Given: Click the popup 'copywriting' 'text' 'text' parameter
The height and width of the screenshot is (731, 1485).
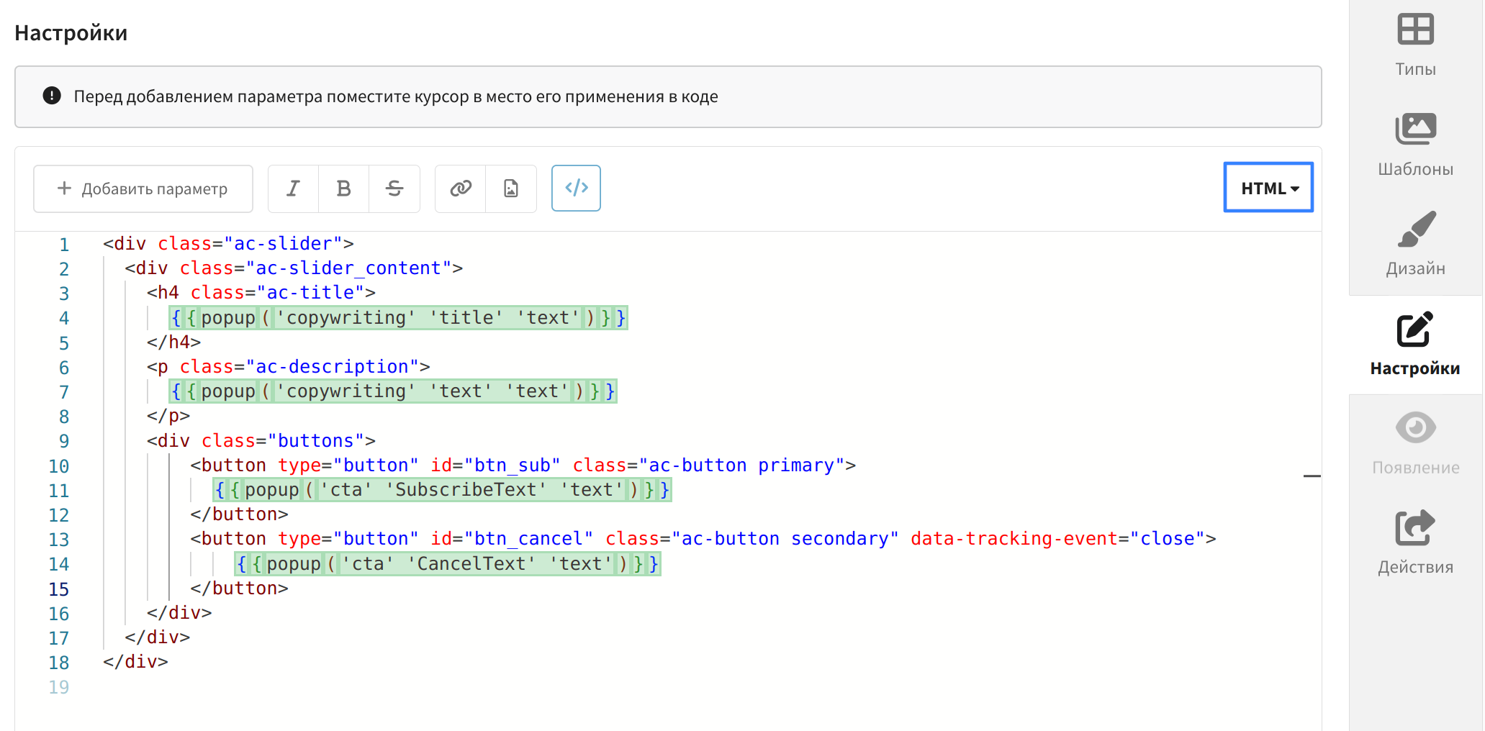Looking at the screenshot, I should click(393, 391).
